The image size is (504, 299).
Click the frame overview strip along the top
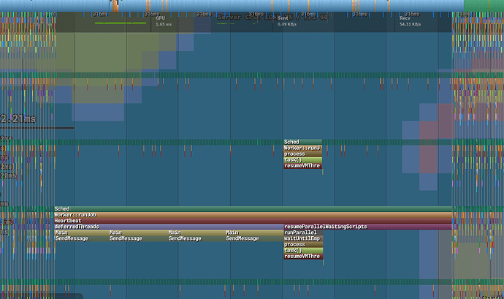[252, 6]
